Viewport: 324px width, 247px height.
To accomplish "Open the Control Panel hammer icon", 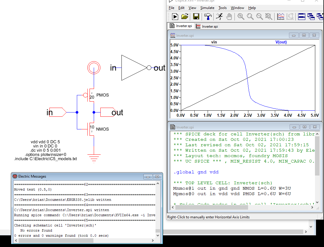I will [208, 17].
